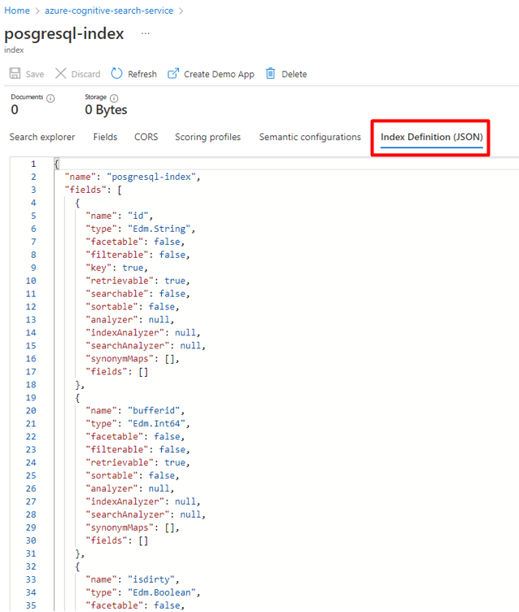
Task: Click the "synonymMaps": [] line 16
Action: coord(133,359)
